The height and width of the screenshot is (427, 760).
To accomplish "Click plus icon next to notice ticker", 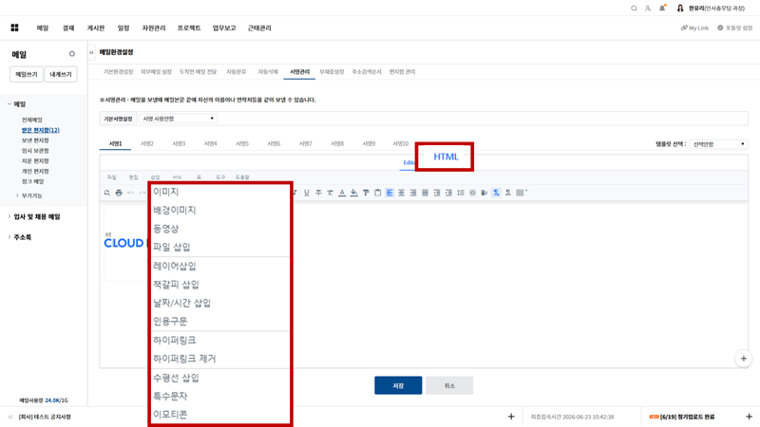I will [511, 417].
